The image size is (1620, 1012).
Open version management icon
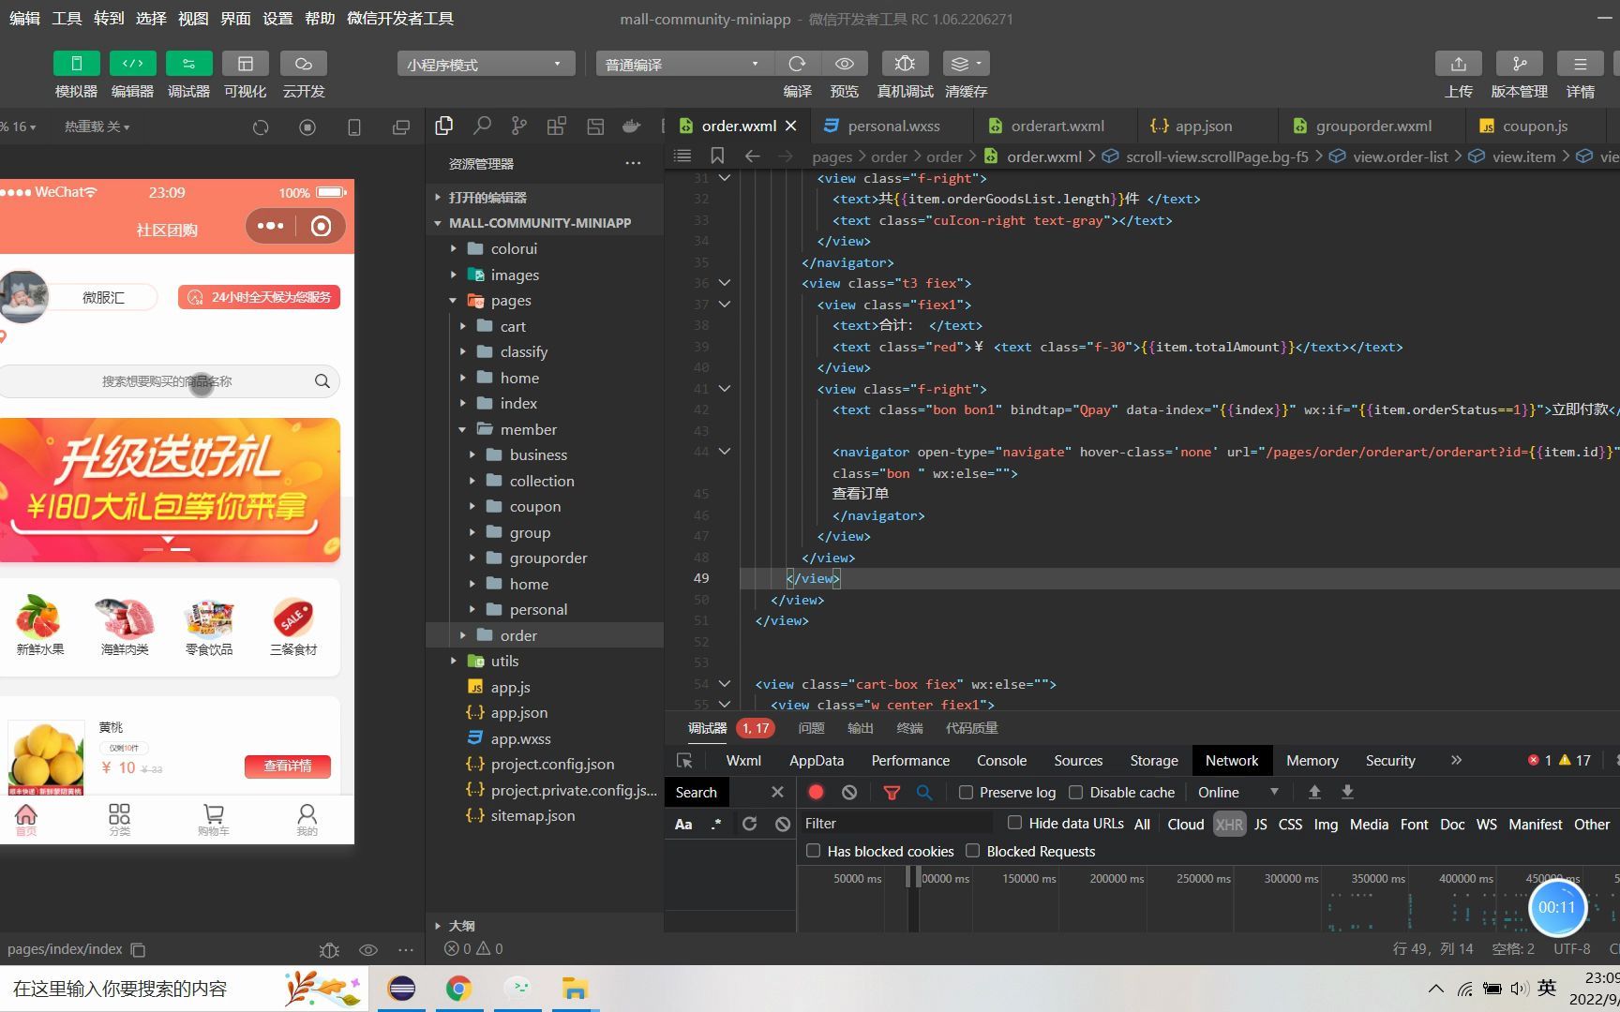(1520, 64)
